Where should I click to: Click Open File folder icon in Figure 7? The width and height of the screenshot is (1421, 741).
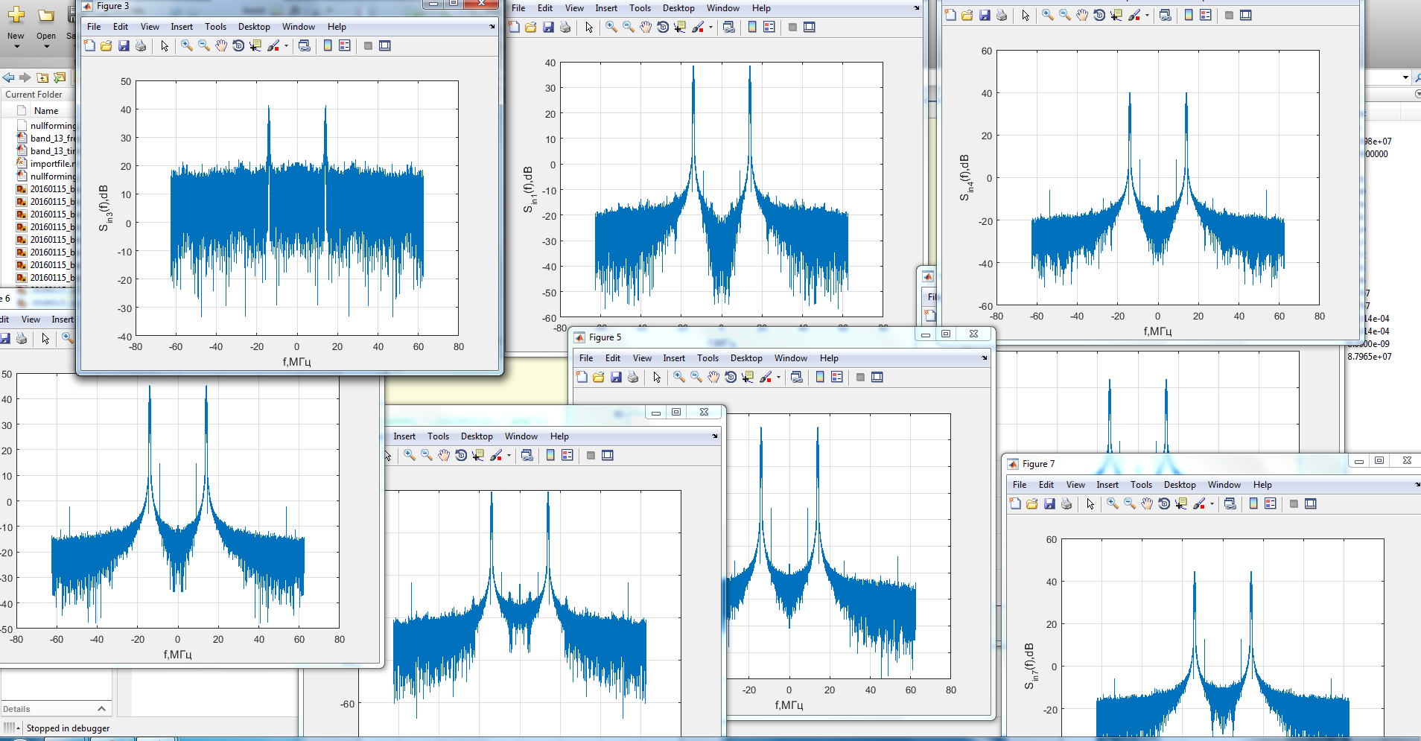click(1031, 504)
